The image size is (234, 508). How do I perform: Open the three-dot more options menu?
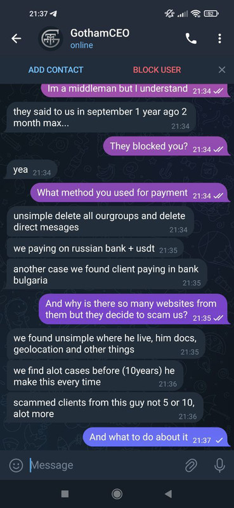point(220,39)
